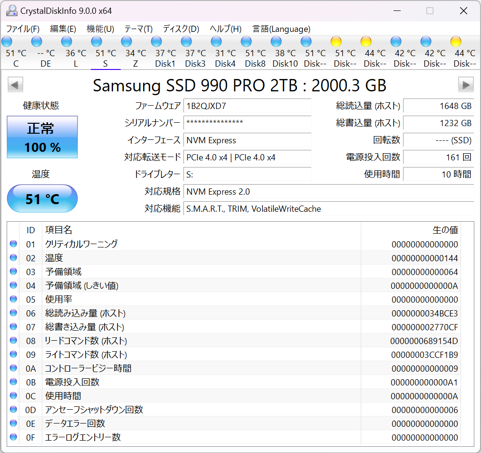The image size is (481, 453).
Task: Select Disk3 status icon
Action: click(x=186, y=42)
